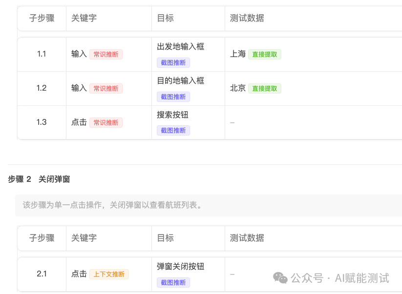Click 常识推断 tag in row 1.1
Viewport: 402px width, 294px height.
[x=106, y=55]
